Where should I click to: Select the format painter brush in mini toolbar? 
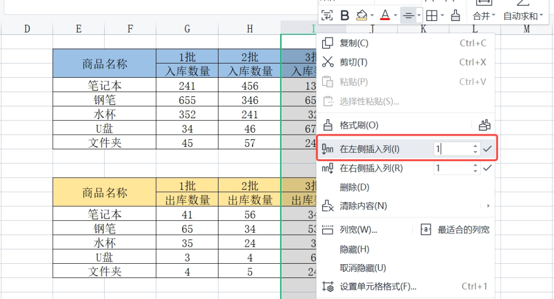click(x=456, y=15)
